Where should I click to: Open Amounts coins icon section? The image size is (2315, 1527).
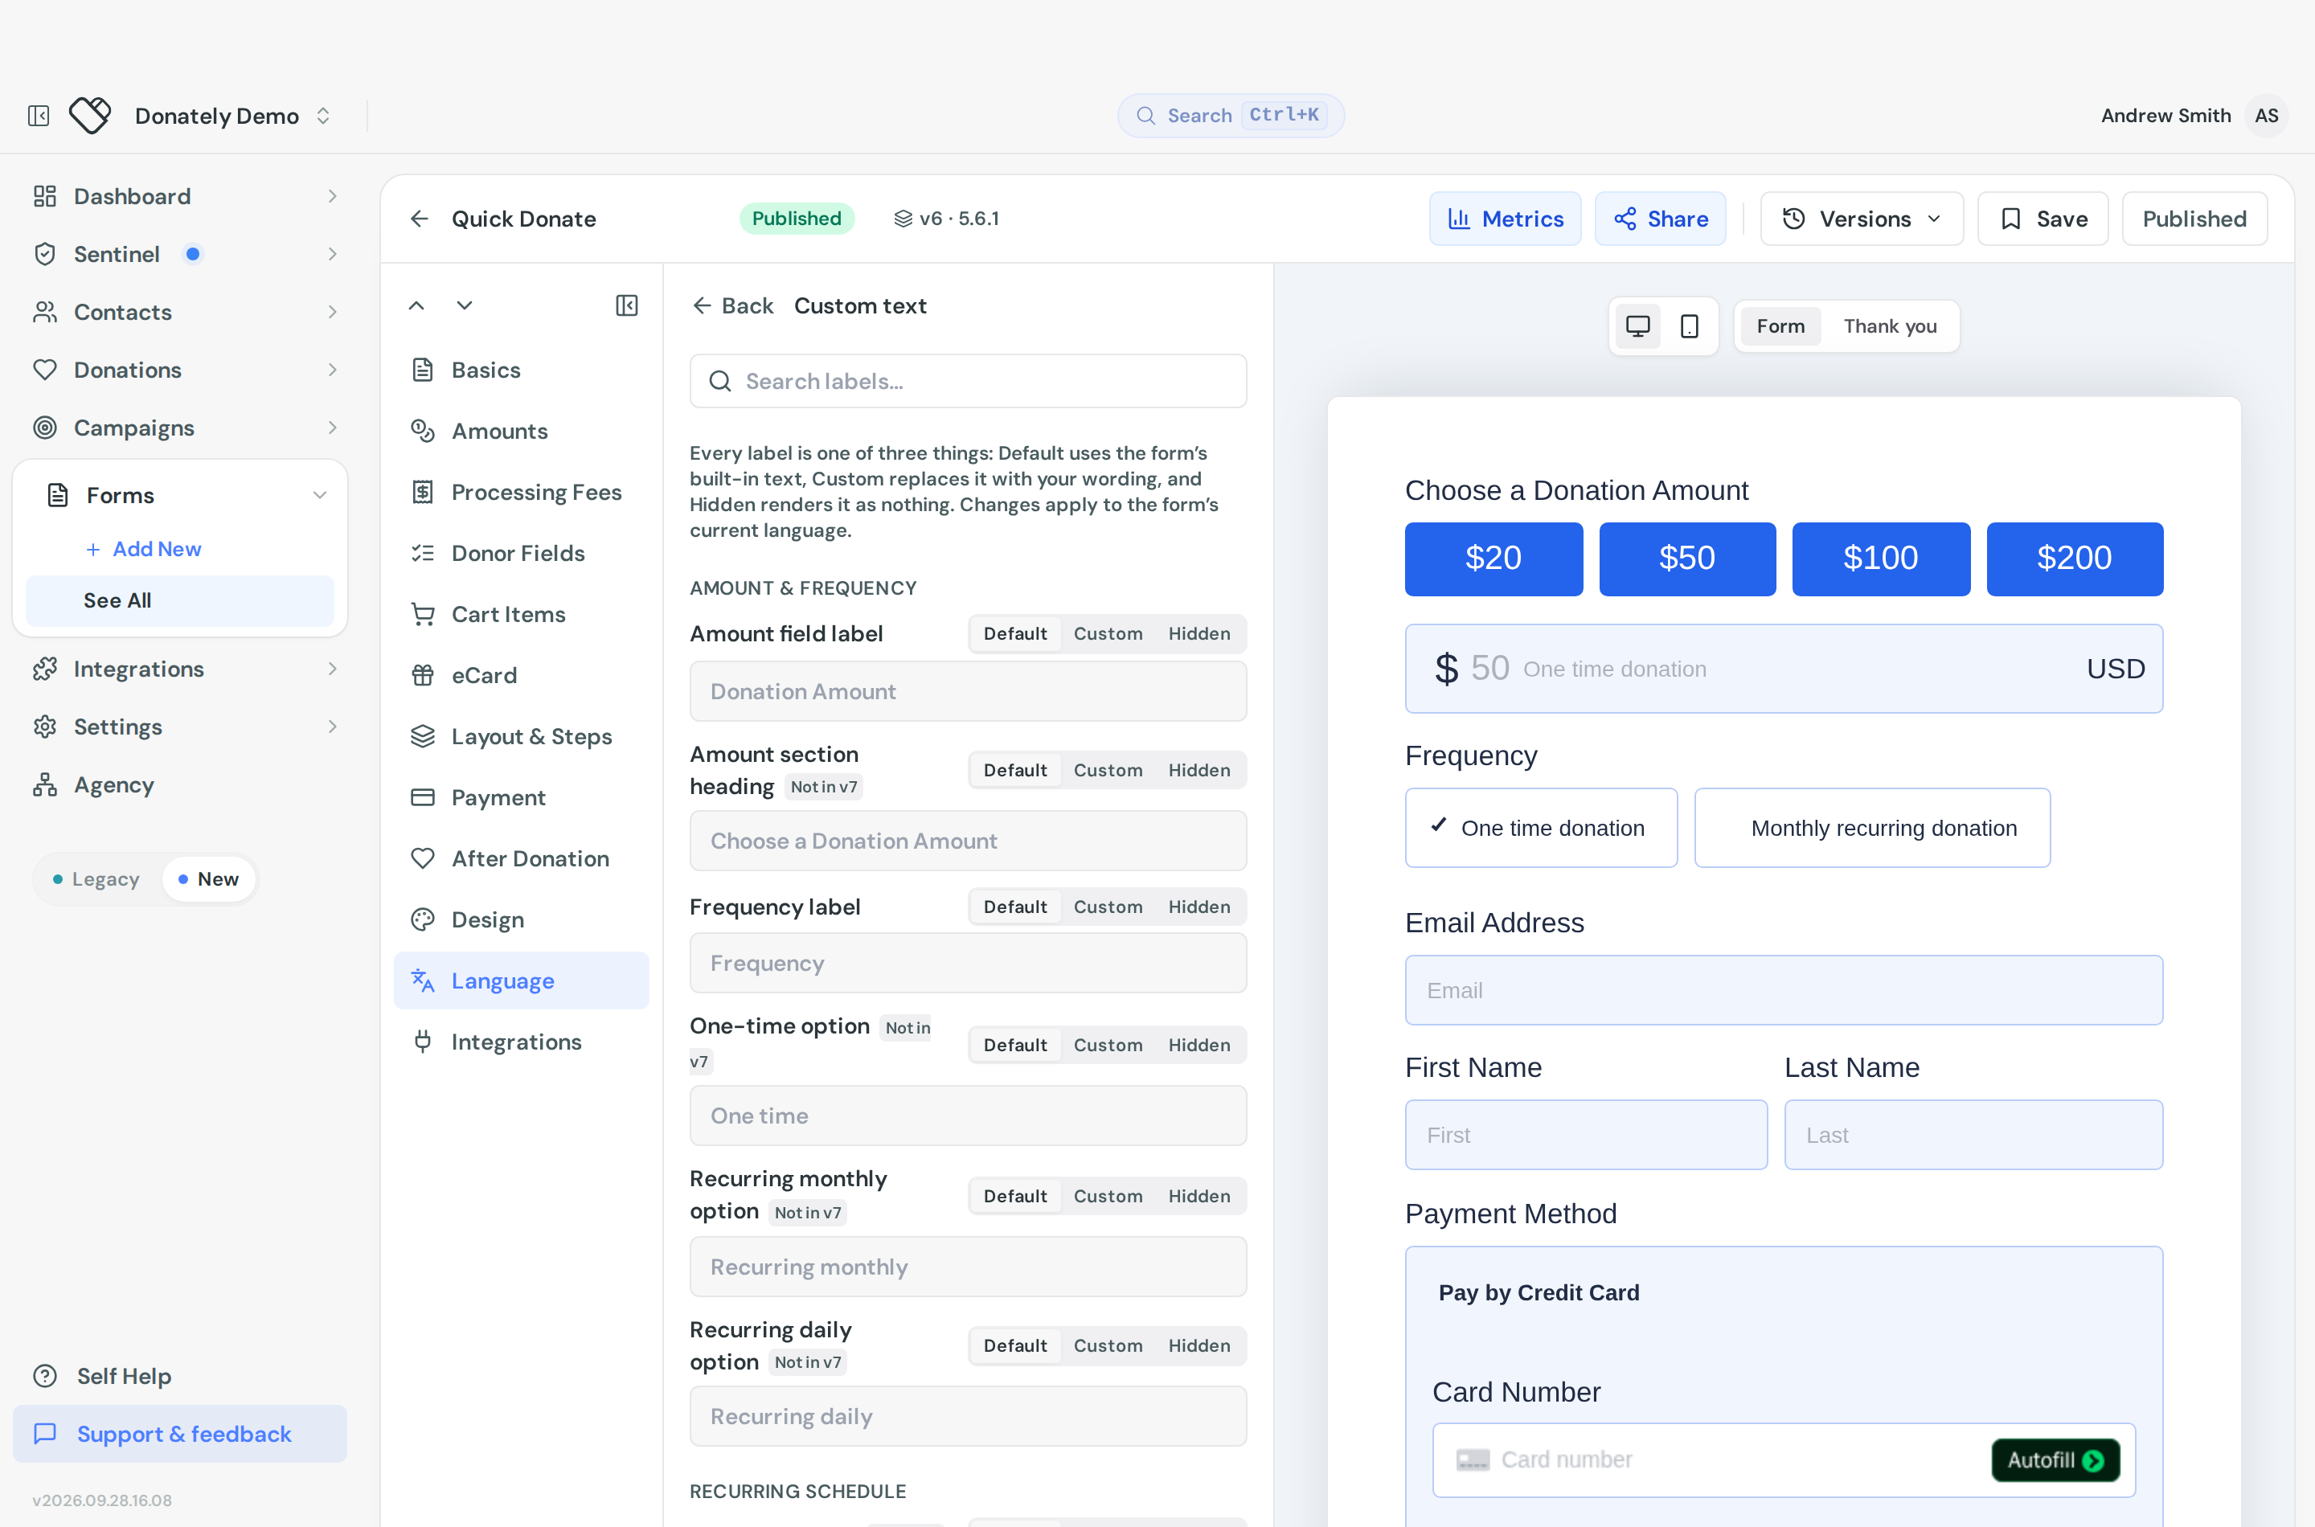coord(423,432)
